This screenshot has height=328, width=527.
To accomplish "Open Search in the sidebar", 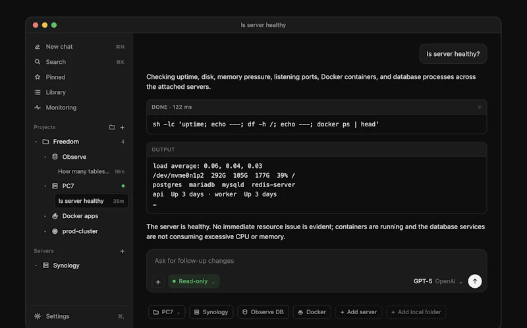I will coord(79,62).
